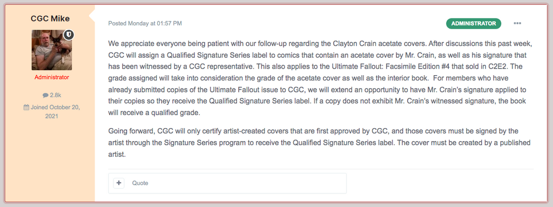The height and width of the screenshot is (207, 553).
Task: Click the red Administrator rank label
Action: [52, 77]
